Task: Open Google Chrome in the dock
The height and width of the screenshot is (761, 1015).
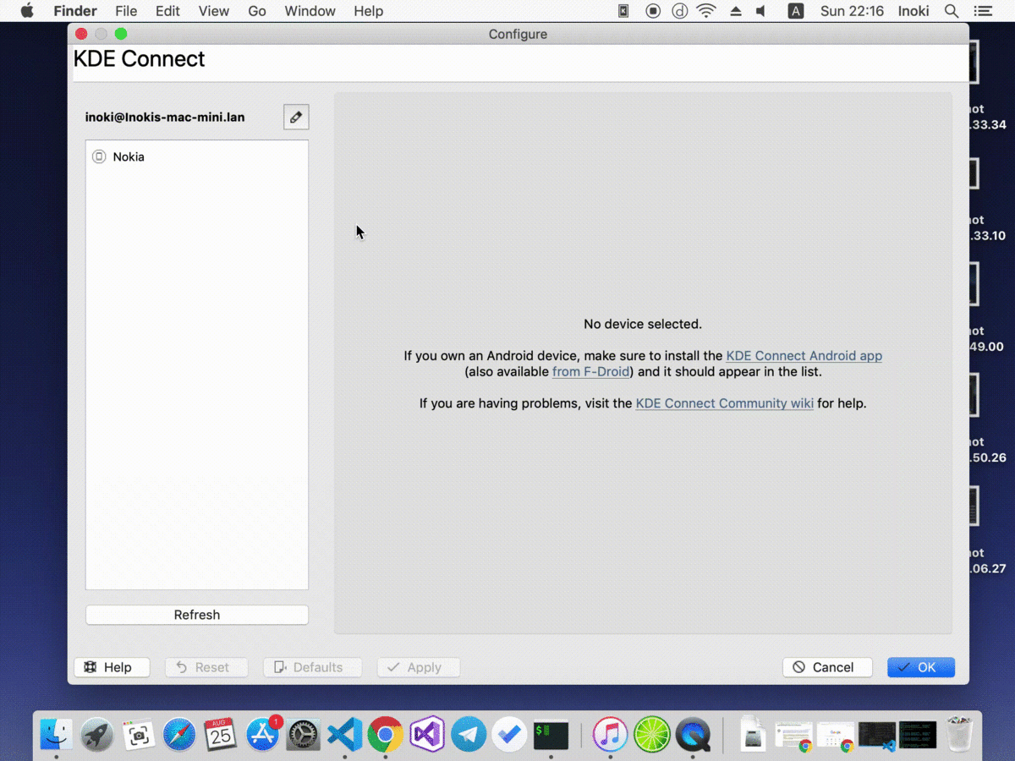Action: (386, 735)
